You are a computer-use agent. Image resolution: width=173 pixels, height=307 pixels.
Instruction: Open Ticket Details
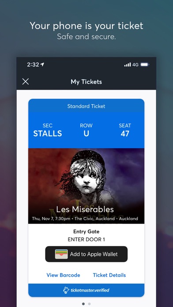[x=109, y=275]
